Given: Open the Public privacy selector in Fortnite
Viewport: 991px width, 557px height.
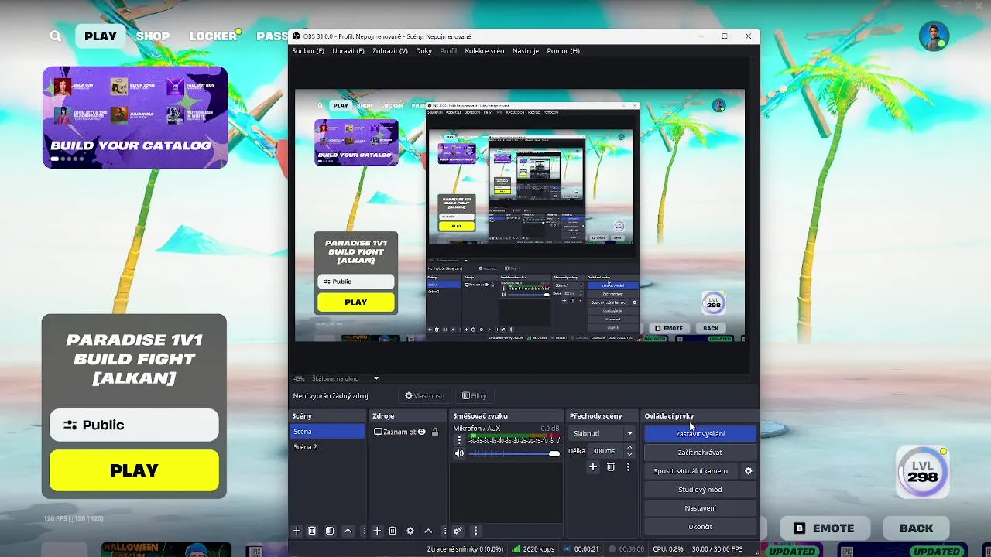Looking at the screenshot, I should pyautogui.click(x=134, y=425).
